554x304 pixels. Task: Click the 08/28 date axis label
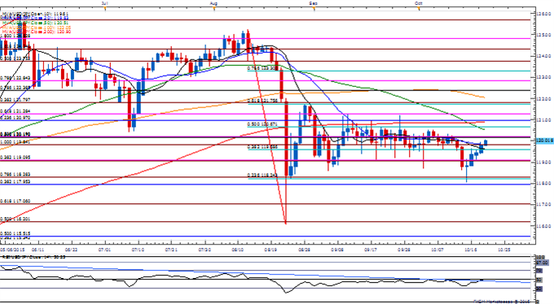click(305, 249)
